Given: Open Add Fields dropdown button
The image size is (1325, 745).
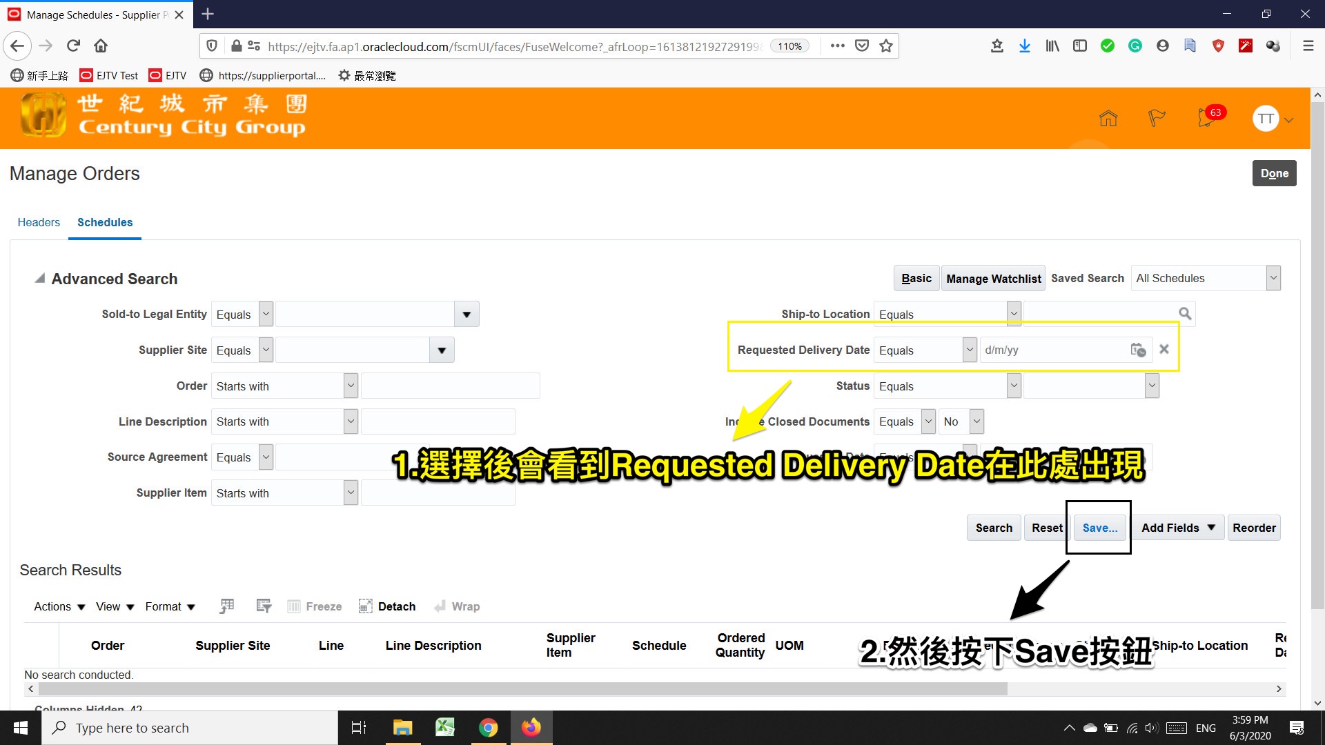Looking at the screenshot, I should (x=1178, y=528).
